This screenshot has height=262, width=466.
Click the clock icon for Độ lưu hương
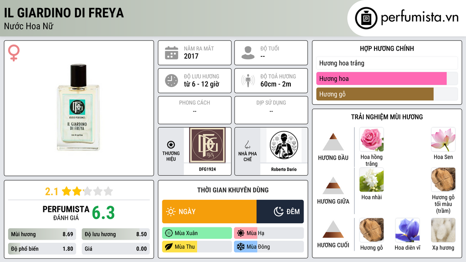[x=172, y=81]
